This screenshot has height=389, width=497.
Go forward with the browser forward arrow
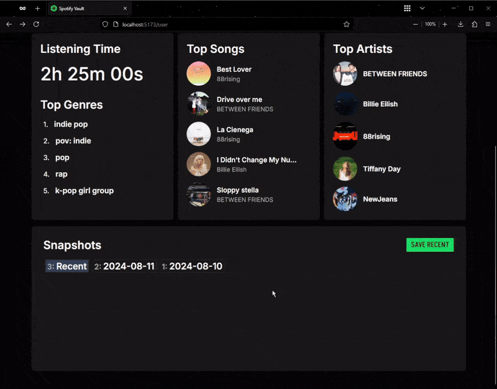coord(22,24)
